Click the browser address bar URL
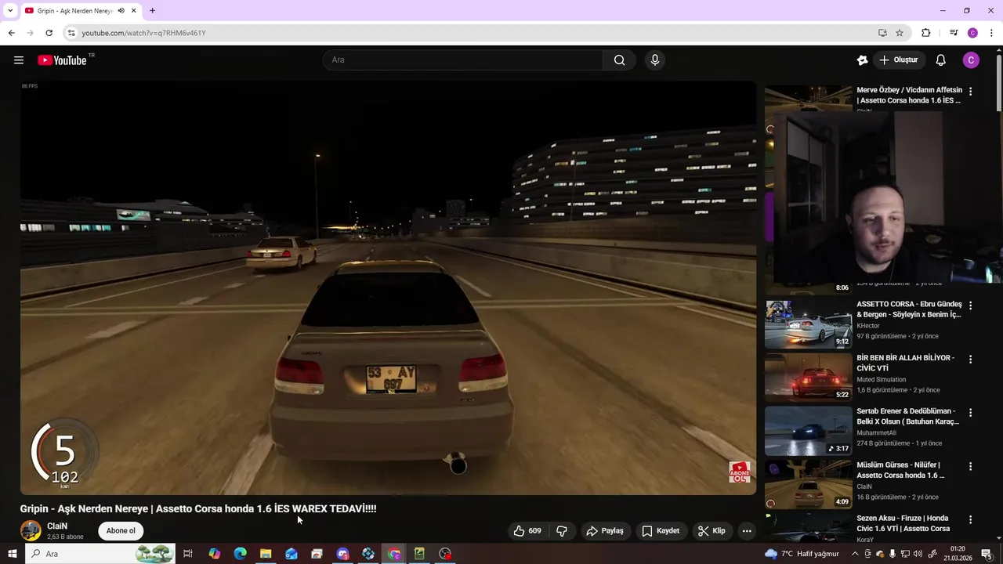The image size is (1003, 564). click(143, 33)
